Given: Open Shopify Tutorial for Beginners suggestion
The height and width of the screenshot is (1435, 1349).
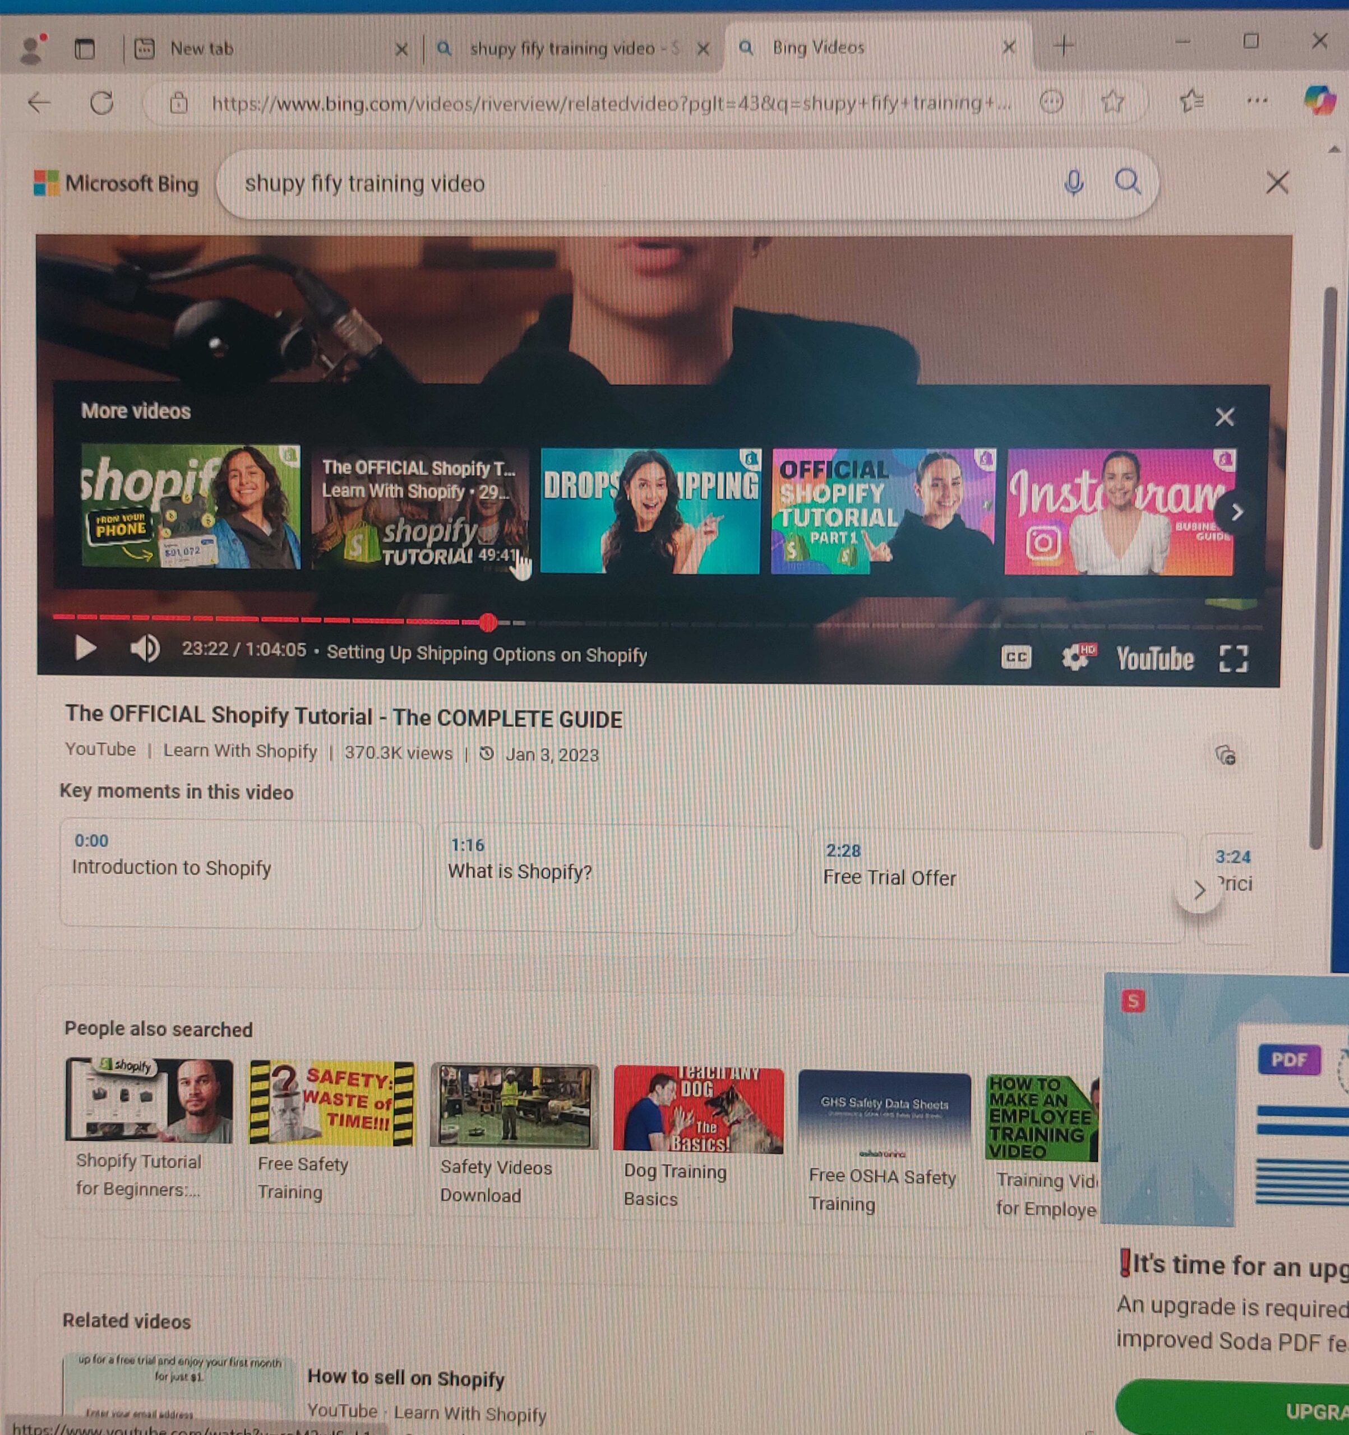Looking at the screenshot, I should click(149, 1132).
